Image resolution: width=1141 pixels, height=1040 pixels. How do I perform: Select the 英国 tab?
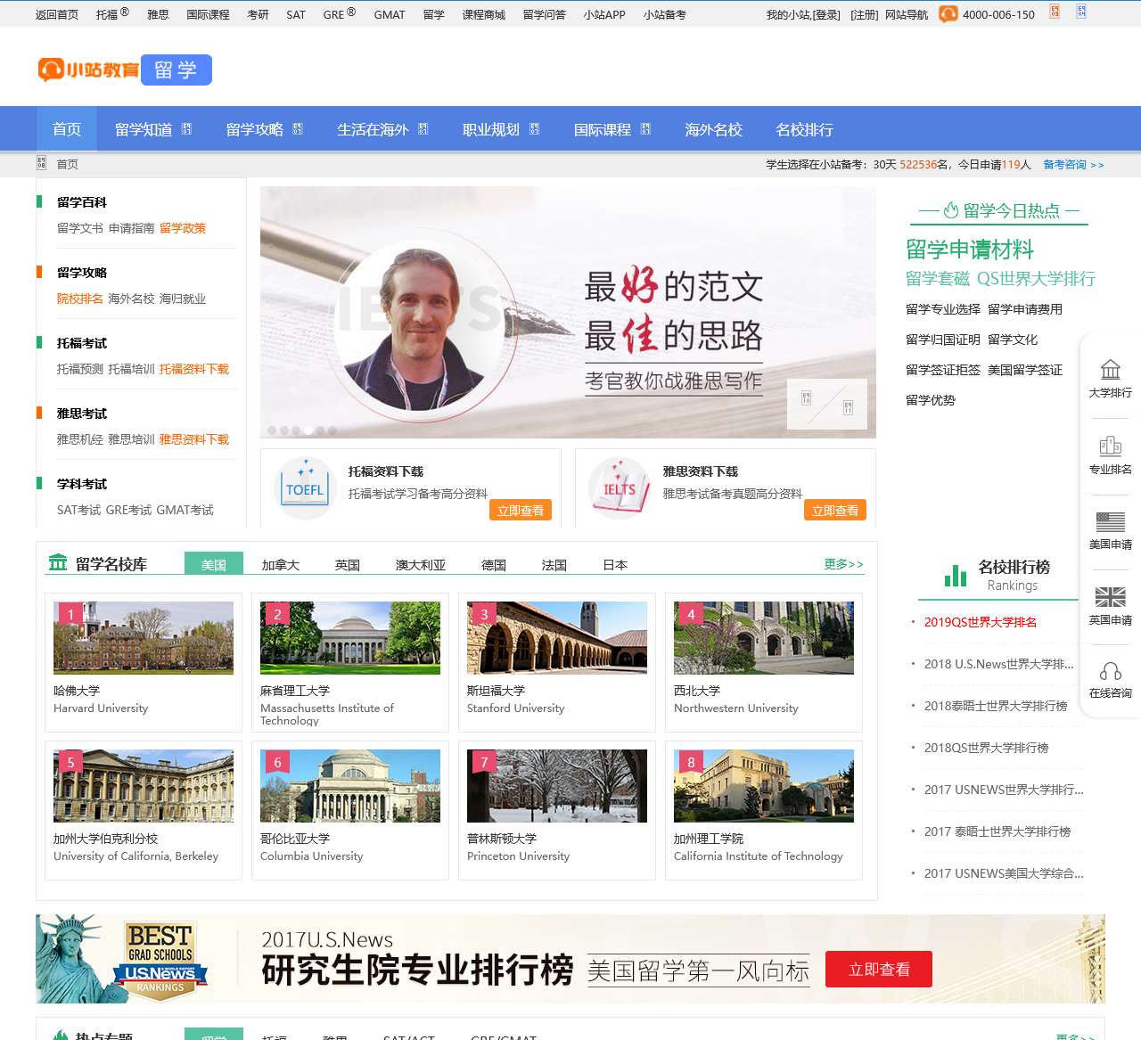coord(348,565)
